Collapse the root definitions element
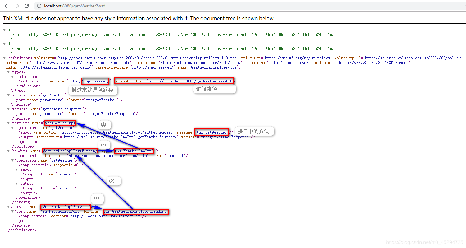 tap(4, 58)
